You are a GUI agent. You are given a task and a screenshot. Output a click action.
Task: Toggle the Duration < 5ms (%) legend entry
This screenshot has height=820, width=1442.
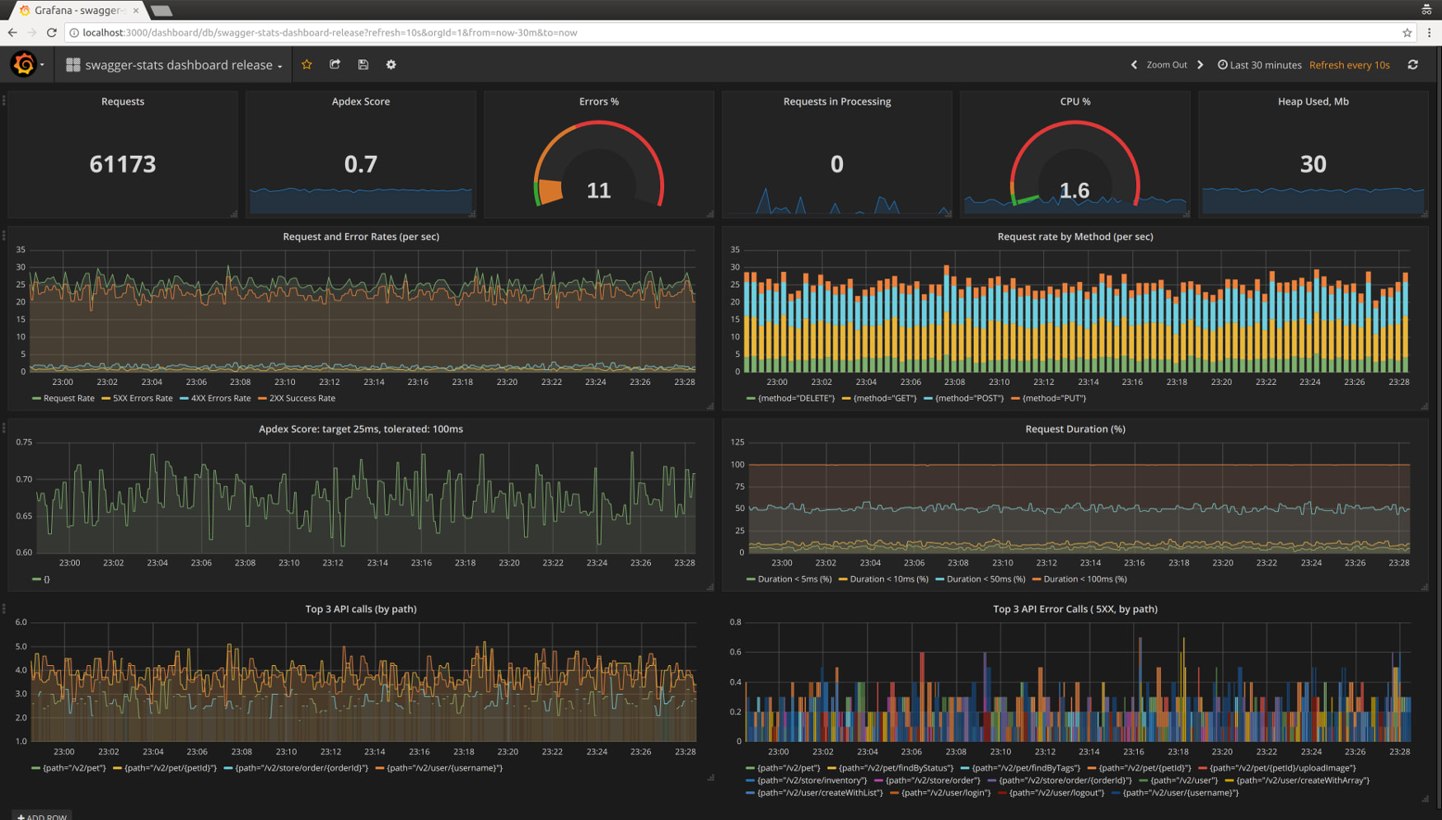click(x=795, y=579)
